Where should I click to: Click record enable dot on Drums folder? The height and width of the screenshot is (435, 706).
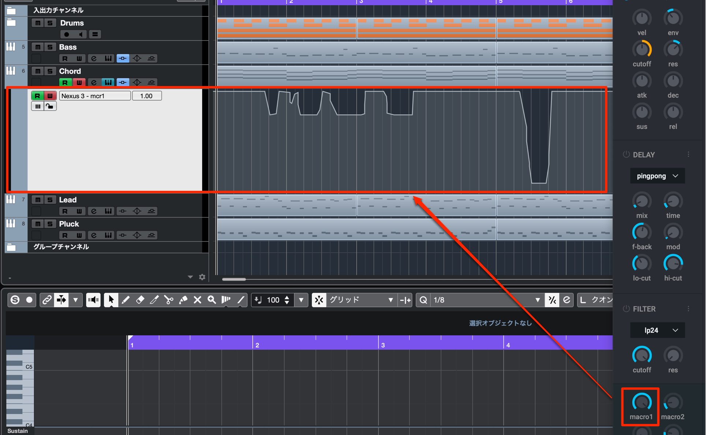(x=66, y=34)
